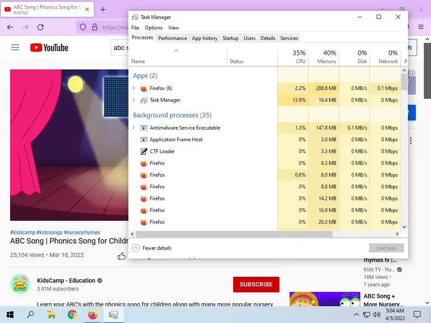Open a new Firefox tab
Screen dimensions: 431x323
click(103, 10)
